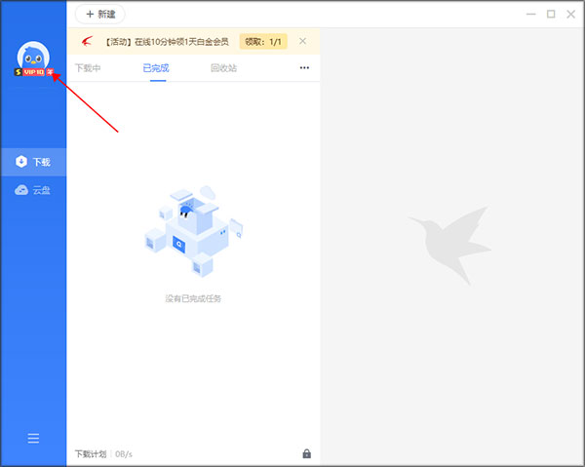Click the download hexagon icon in sidebar

tap(21, 162)
